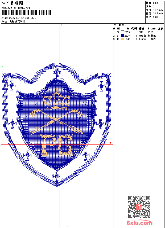Click the height value '41.7 mm'
The width and height of the screenshot is (165, 228).
pos(158,10)
